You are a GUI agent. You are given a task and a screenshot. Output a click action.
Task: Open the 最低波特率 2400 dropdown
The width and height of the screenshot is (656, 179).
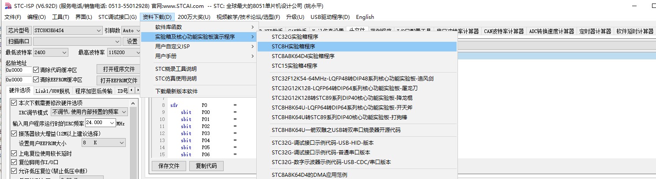pyautogui.click(x=50, y=52)
